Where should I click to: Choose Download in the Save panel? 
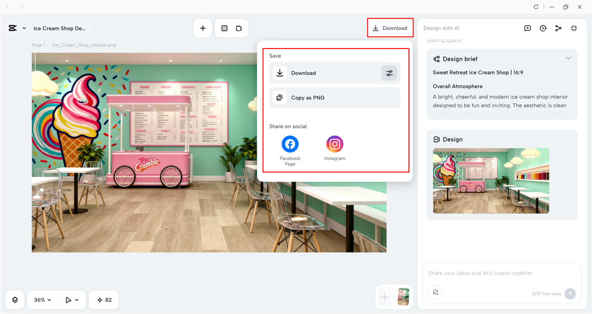coord(335,73)
